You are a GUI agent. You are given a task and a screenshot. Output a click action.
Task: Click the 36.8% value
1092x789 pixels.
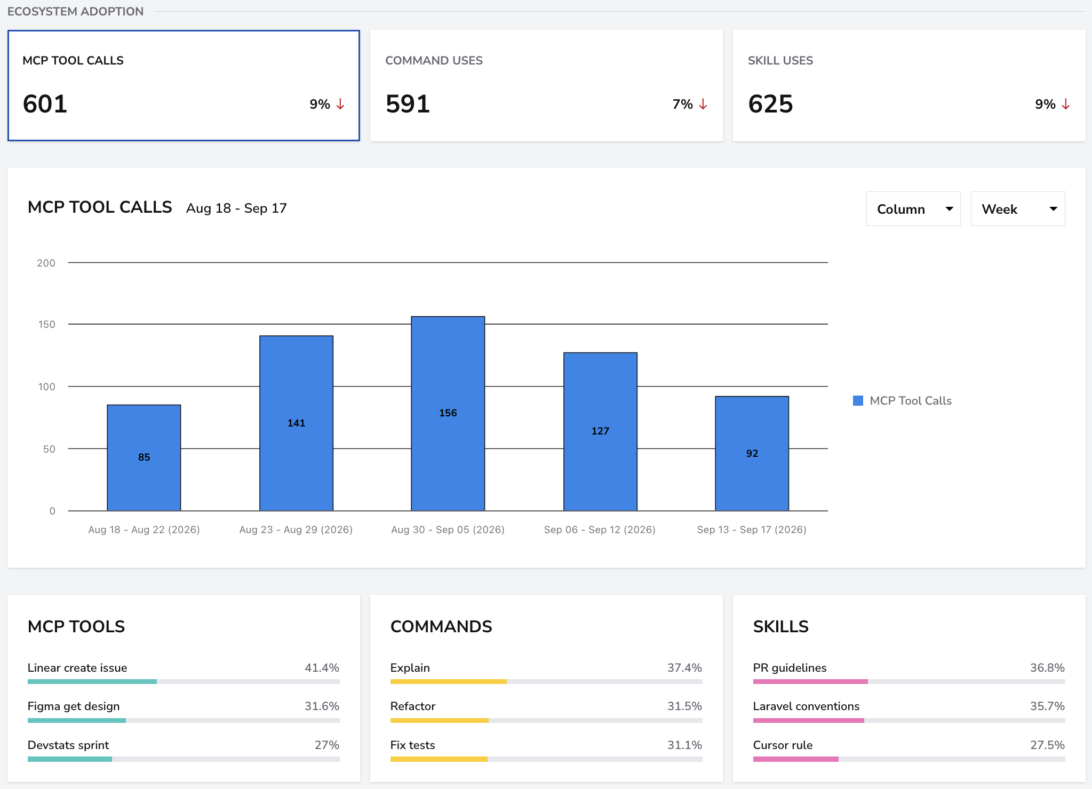[x=1048, y=668]
